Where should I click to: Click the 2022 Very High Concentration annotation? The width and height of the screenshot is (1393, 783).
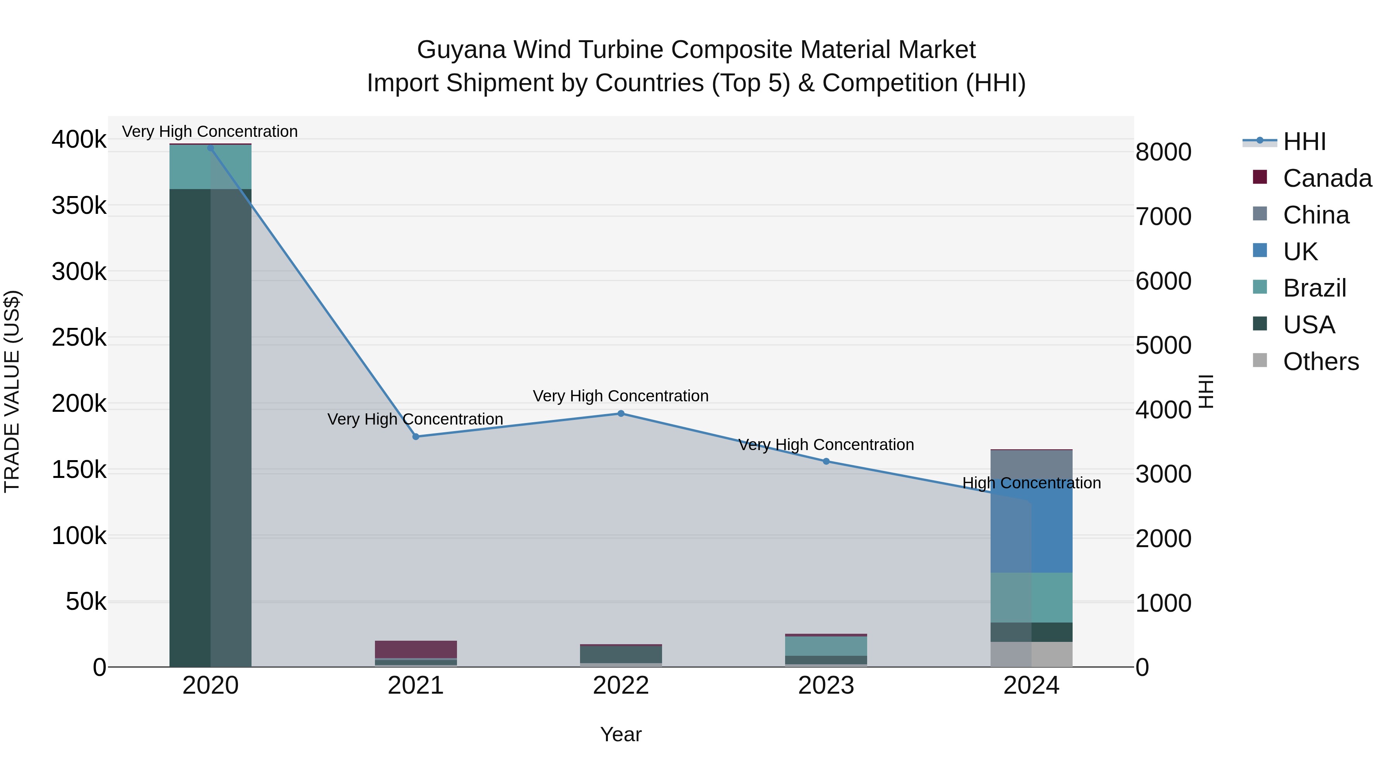point(621,396)
